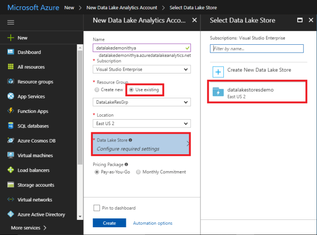Open the Function Apps lightning icon
This screenshot has height=235, width=317.
[10, 111]
